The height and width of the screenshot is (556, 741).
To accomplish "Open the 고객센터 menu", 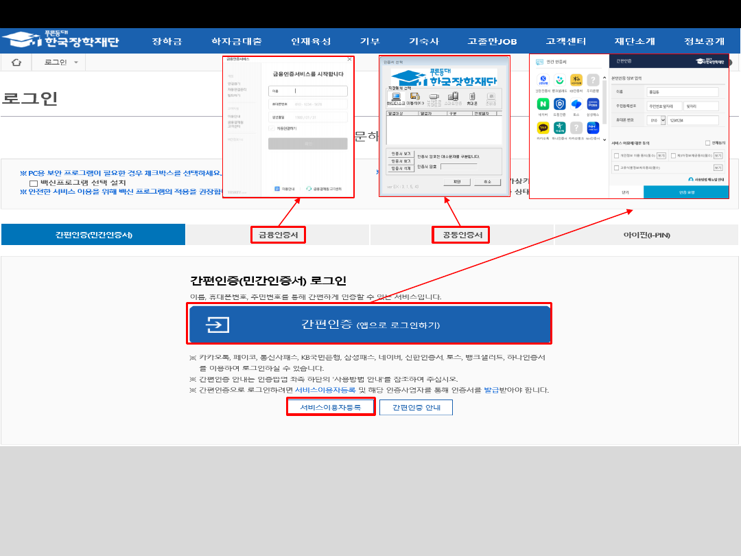I will pos(565,41).
